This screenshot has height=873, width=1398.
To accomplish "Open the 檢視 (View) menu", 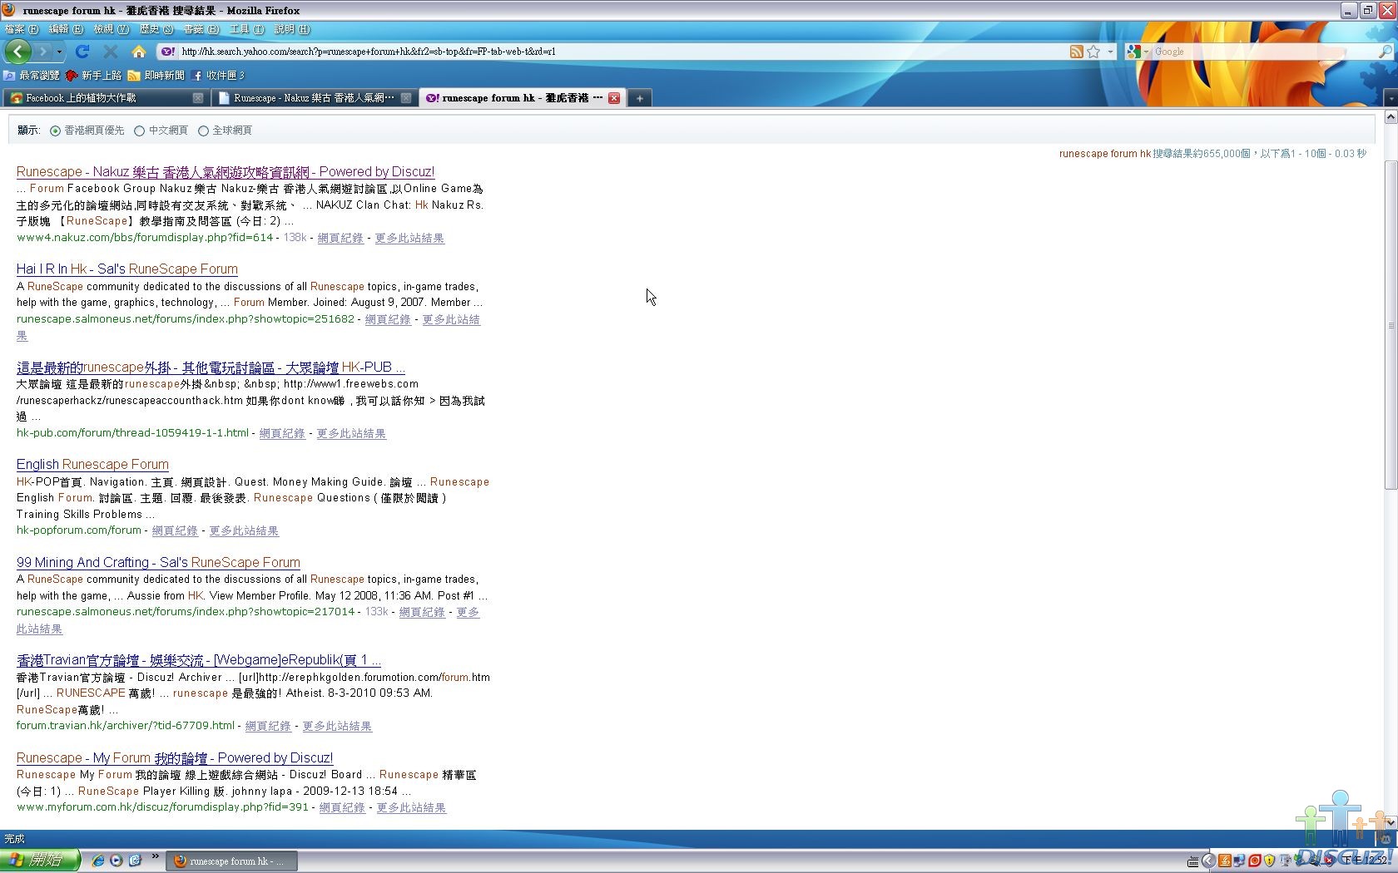I will coord(111,29).
